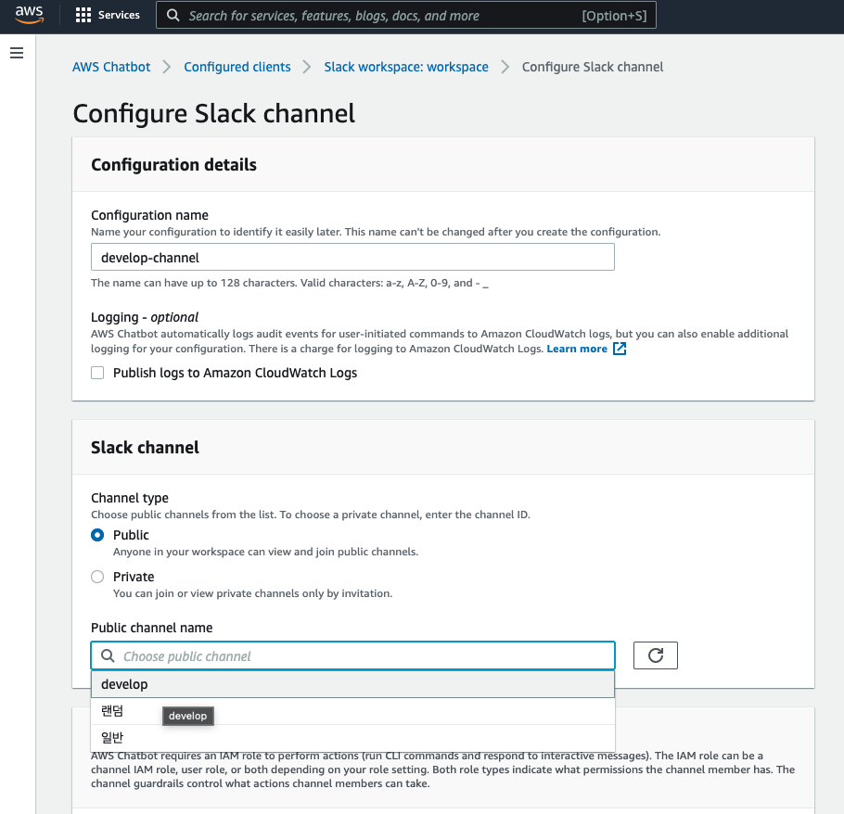Click the Configuration name input field

point(352,257)
